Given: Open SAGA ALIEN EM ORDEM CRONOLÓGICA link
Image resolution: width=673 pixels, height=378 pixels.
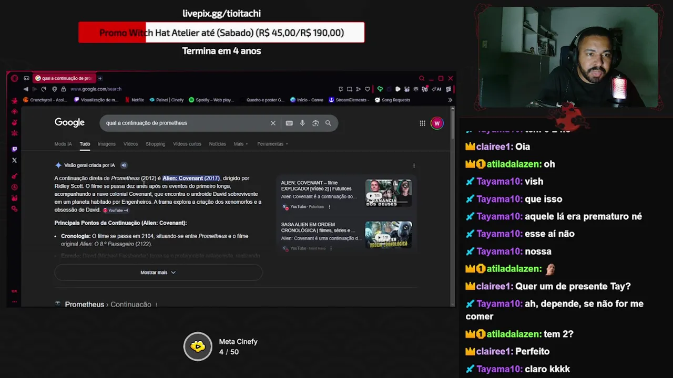Looking at the screenshot, I should (318, 227).
